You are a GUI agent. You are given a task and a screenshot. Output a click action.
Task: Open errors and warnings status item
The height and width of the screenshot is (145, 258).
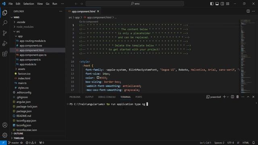click(31, 143)
